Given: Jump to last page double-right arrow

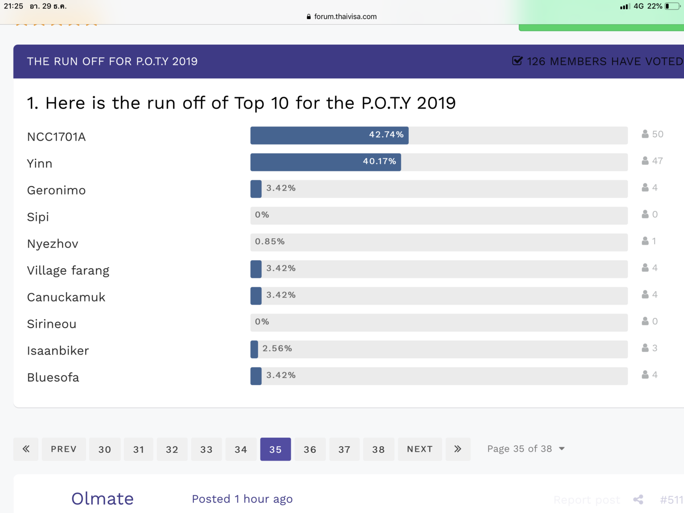Looking at the screenshot, I should coord(457,449).
